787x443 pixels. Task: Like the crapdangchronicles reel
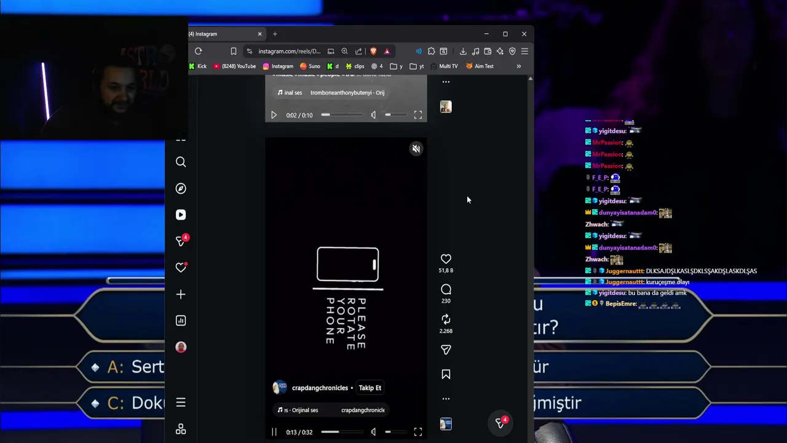coord(446,259)
